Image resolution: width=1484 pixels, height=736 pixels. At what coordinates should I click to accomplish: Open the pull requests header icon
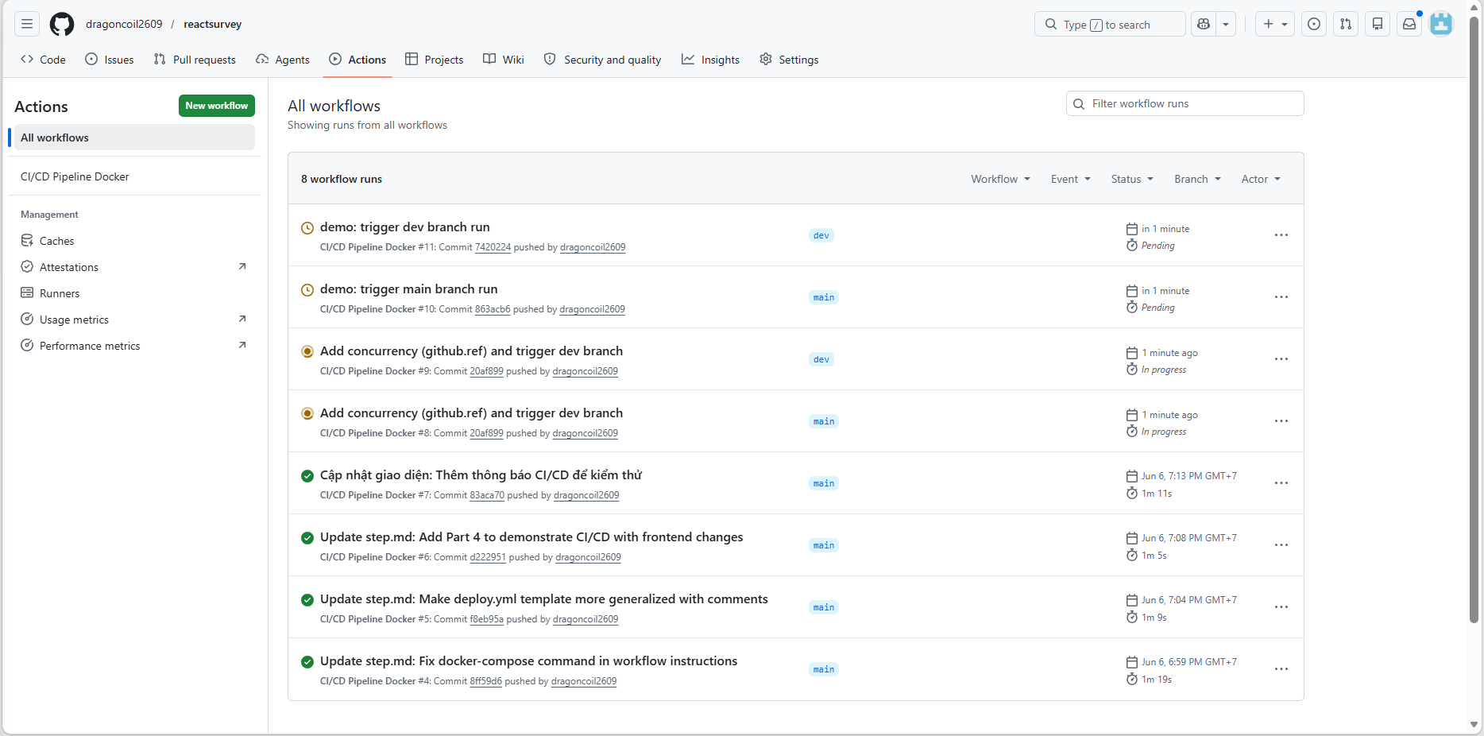click(1346, 24)
